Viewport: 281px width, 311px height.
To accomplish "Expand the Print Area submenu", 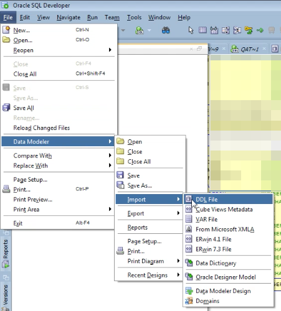I will tap(59, 209).
